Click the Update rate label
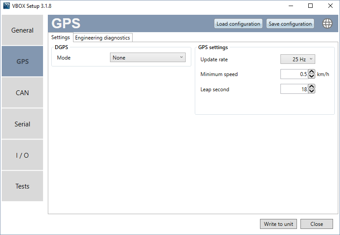The height and width of the screenshot is (235, 340). coord(214,60)
